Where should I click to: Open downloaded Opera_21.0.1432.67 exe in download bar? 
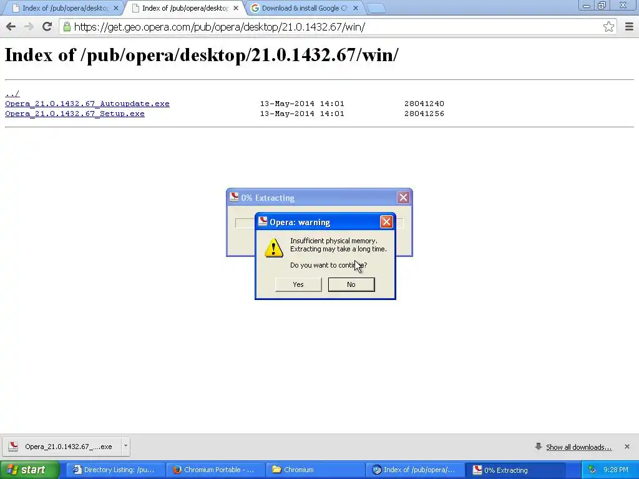coord(62,447)
